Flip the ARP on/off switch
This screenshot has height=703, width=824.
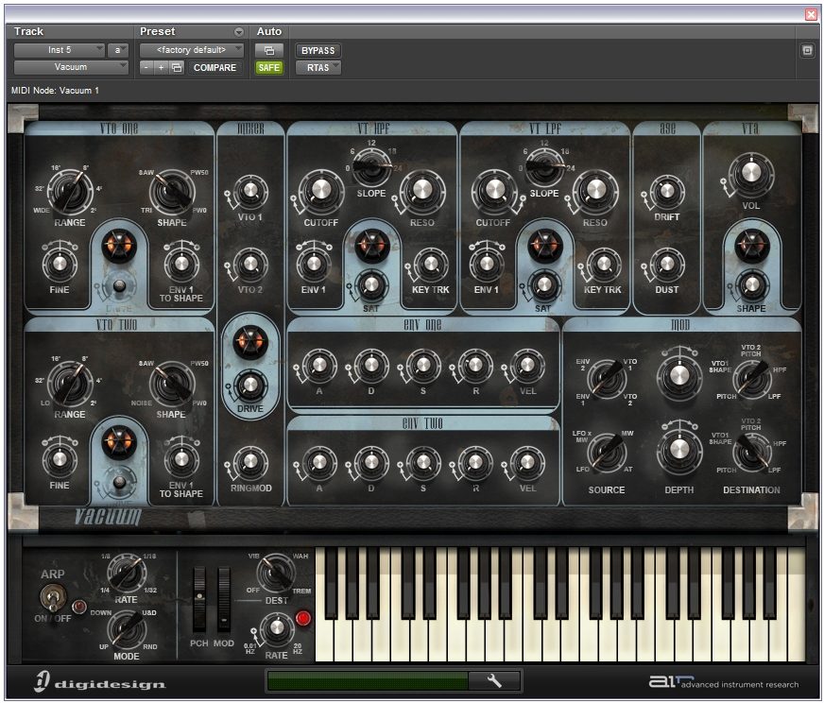(x=53, y=598)
